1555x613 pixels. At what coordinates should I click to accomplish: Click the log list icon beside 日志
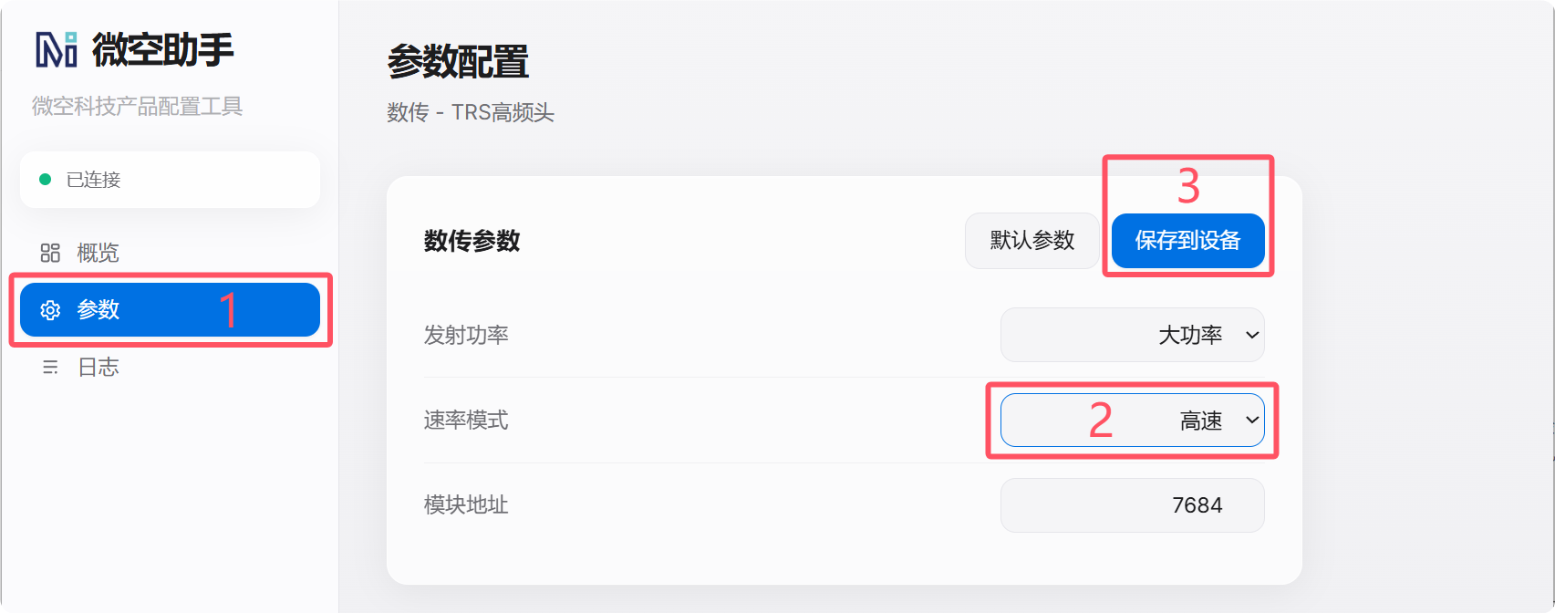pyautogui.click(x=50, y=367)
